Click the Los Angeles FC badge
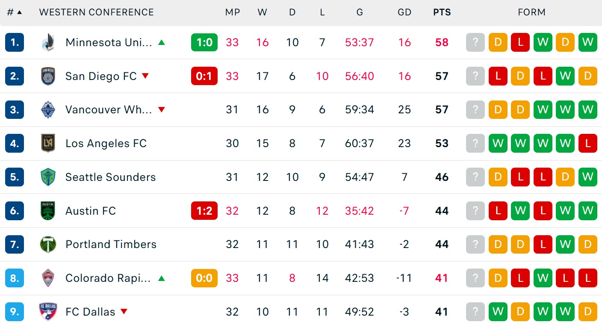Viewport: 602px width, 328px height. click(47, 143)
